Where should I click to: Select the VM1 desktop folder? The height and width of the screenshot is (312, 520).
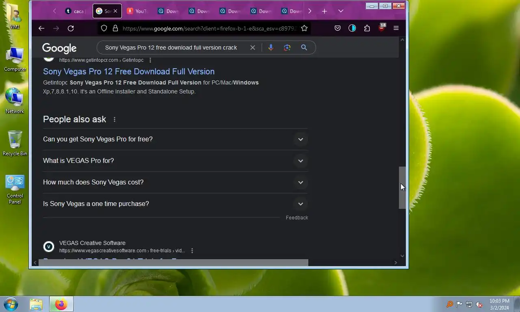15,16
